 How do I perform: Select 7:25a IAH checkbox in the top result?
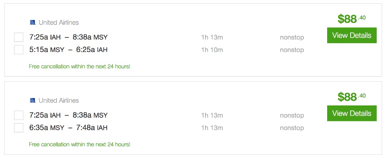point(19,37)
